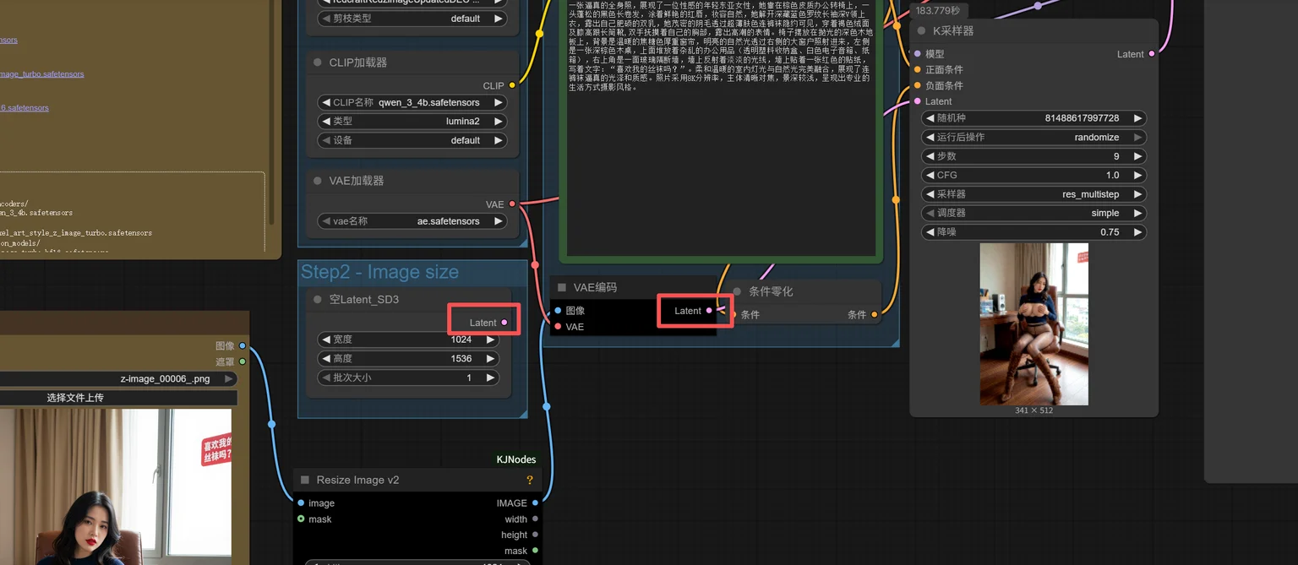The width and height of the screenshot is (1298, 565).
Task: Collapse the VAE加载器 node via its title dot
Action: tap(318, 181)
